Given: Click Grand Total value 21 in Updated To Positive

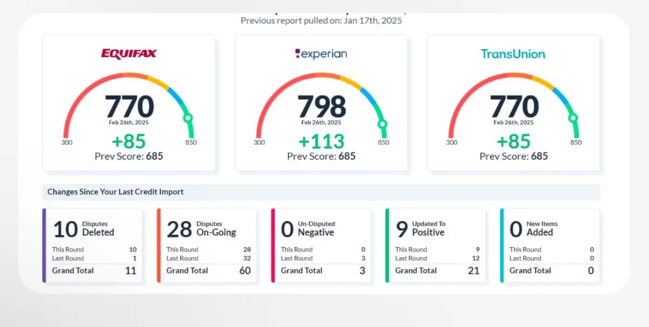Looking at the screenshot, I should coord(474,270).
